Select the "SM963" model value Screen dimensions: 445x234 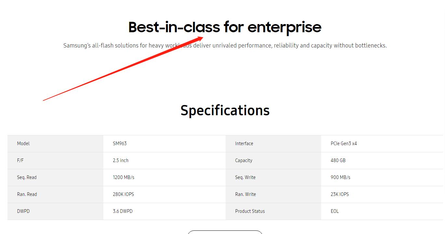pos(120,144)
